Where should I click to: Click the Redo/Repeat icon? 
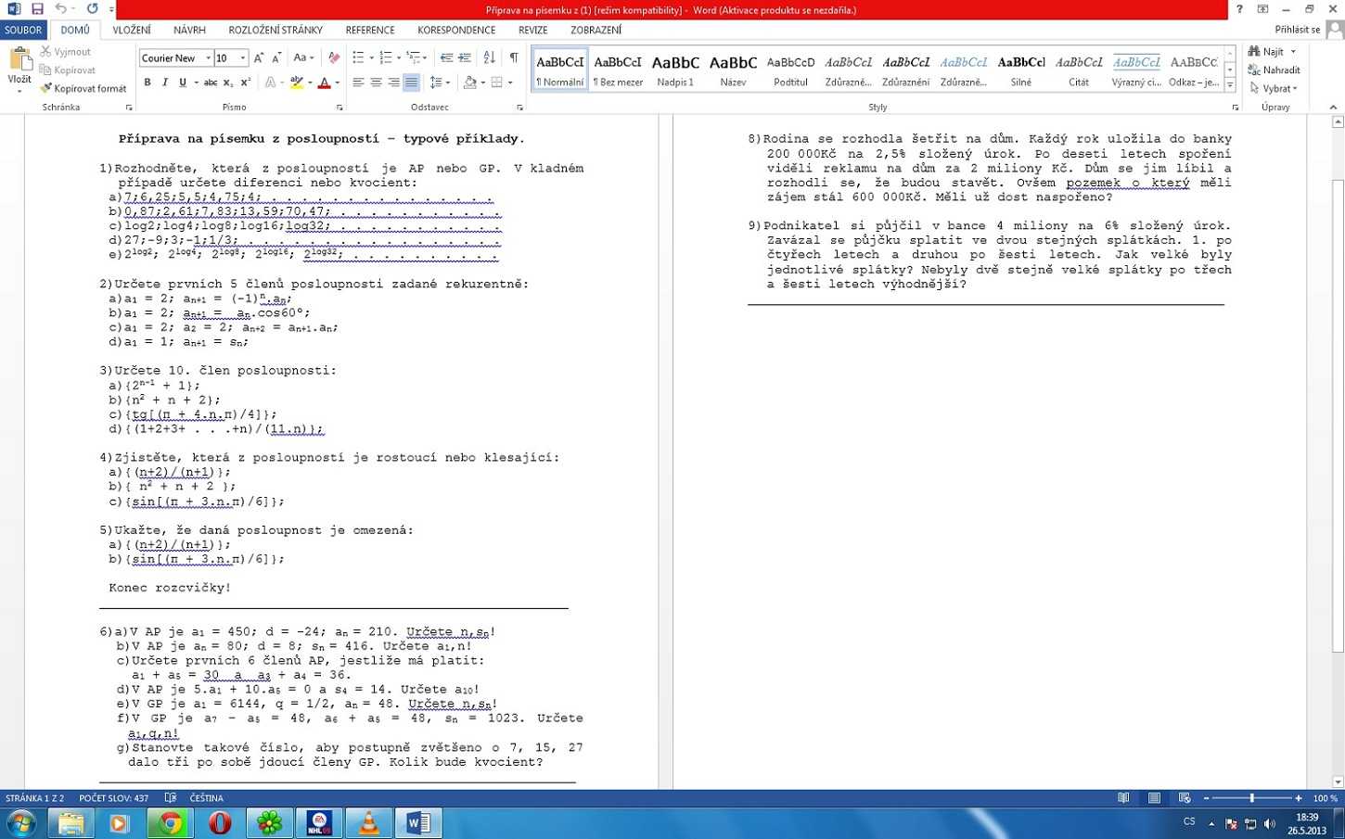tap(92, 9)
